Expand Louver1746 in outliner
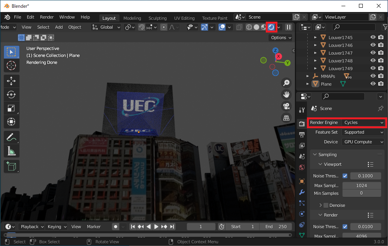Viewport: 388px width, 246px height. (315, 45)
